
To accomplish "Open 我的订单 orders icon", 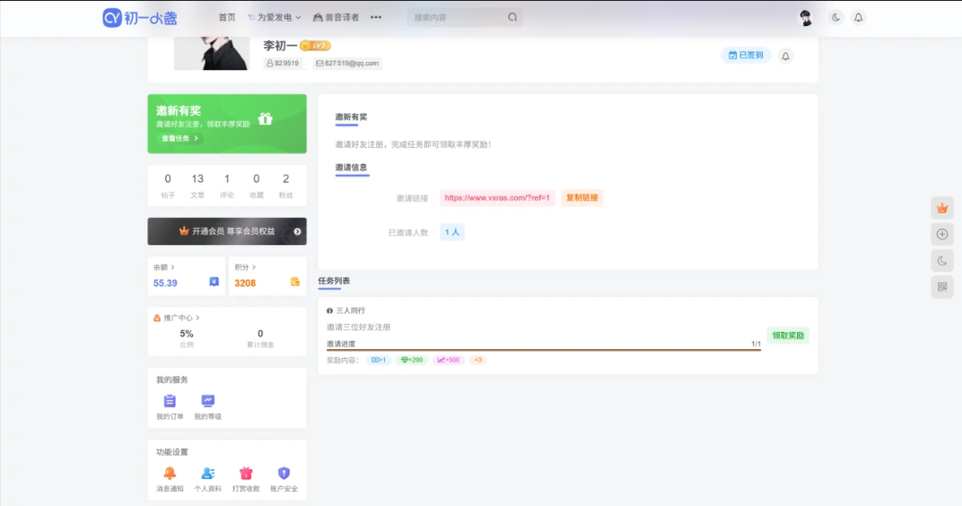I will tap(170, 402).
